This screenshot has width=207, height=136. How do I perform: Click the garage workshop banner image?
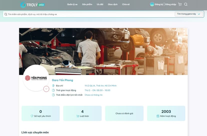[x=103, y=51]
